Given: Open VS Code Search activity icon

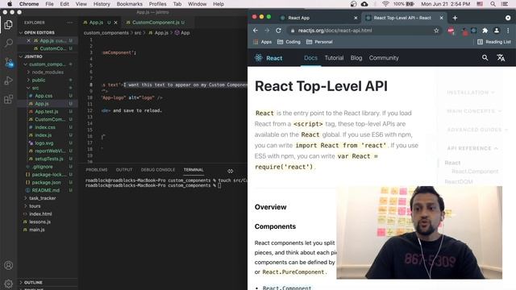Looking at the screenshot, I should click(x=9, y=43).
